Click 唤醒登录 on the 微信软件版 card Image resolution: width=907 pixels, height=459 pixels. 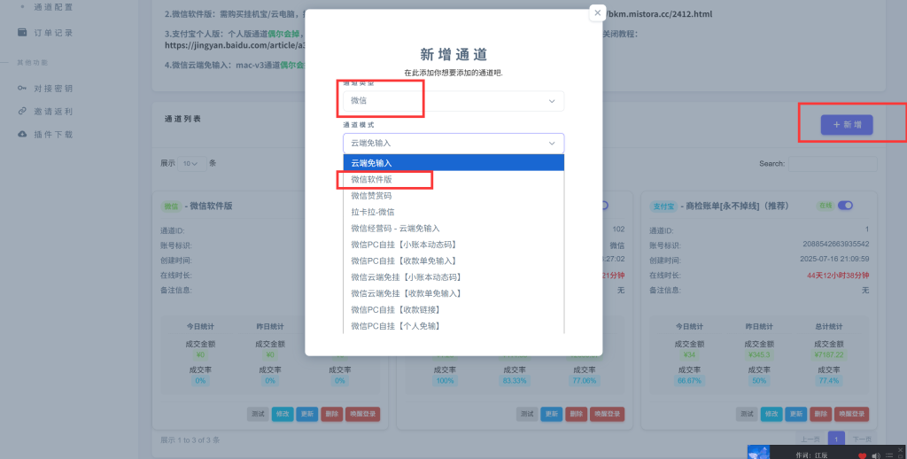click(362, 414)
